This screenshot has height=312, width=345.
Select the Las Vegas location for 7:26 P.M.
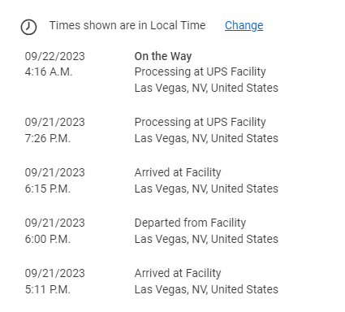click(206, 139)
